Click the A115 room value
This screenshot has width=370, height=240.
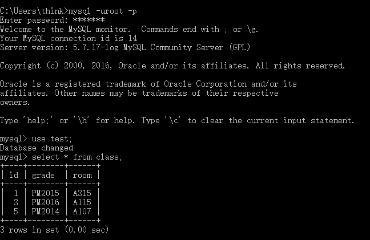(x=82, y=202)
